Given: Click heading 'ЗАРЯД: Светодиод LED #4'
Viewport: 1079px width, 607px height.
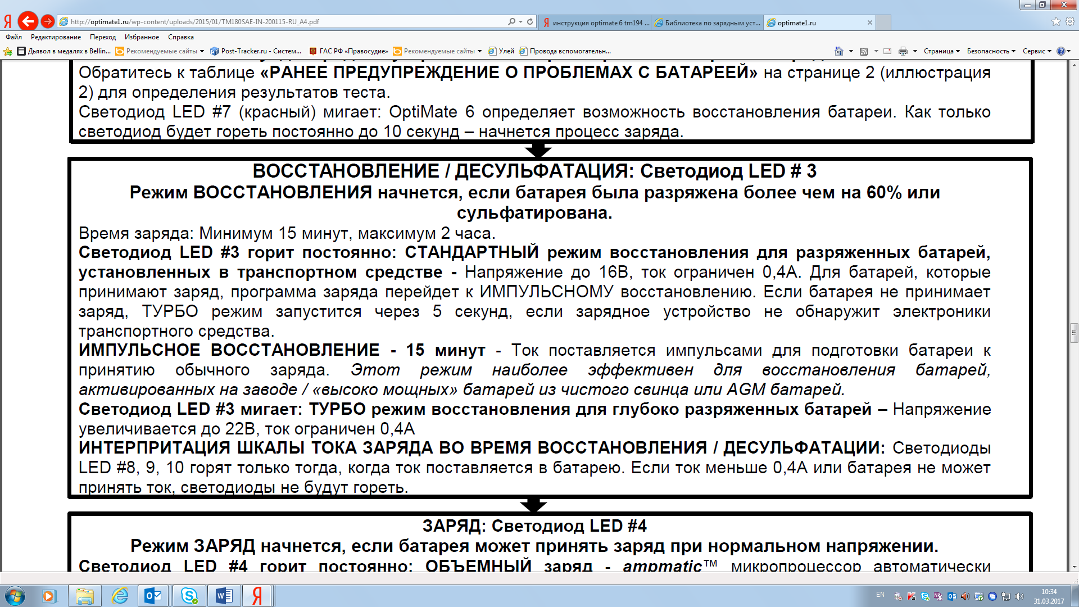Looking at the screenshot, I should pos(534,526).
